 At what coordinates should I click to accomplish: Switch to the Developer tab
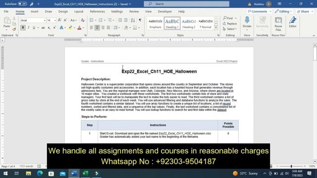pos(165,11)
